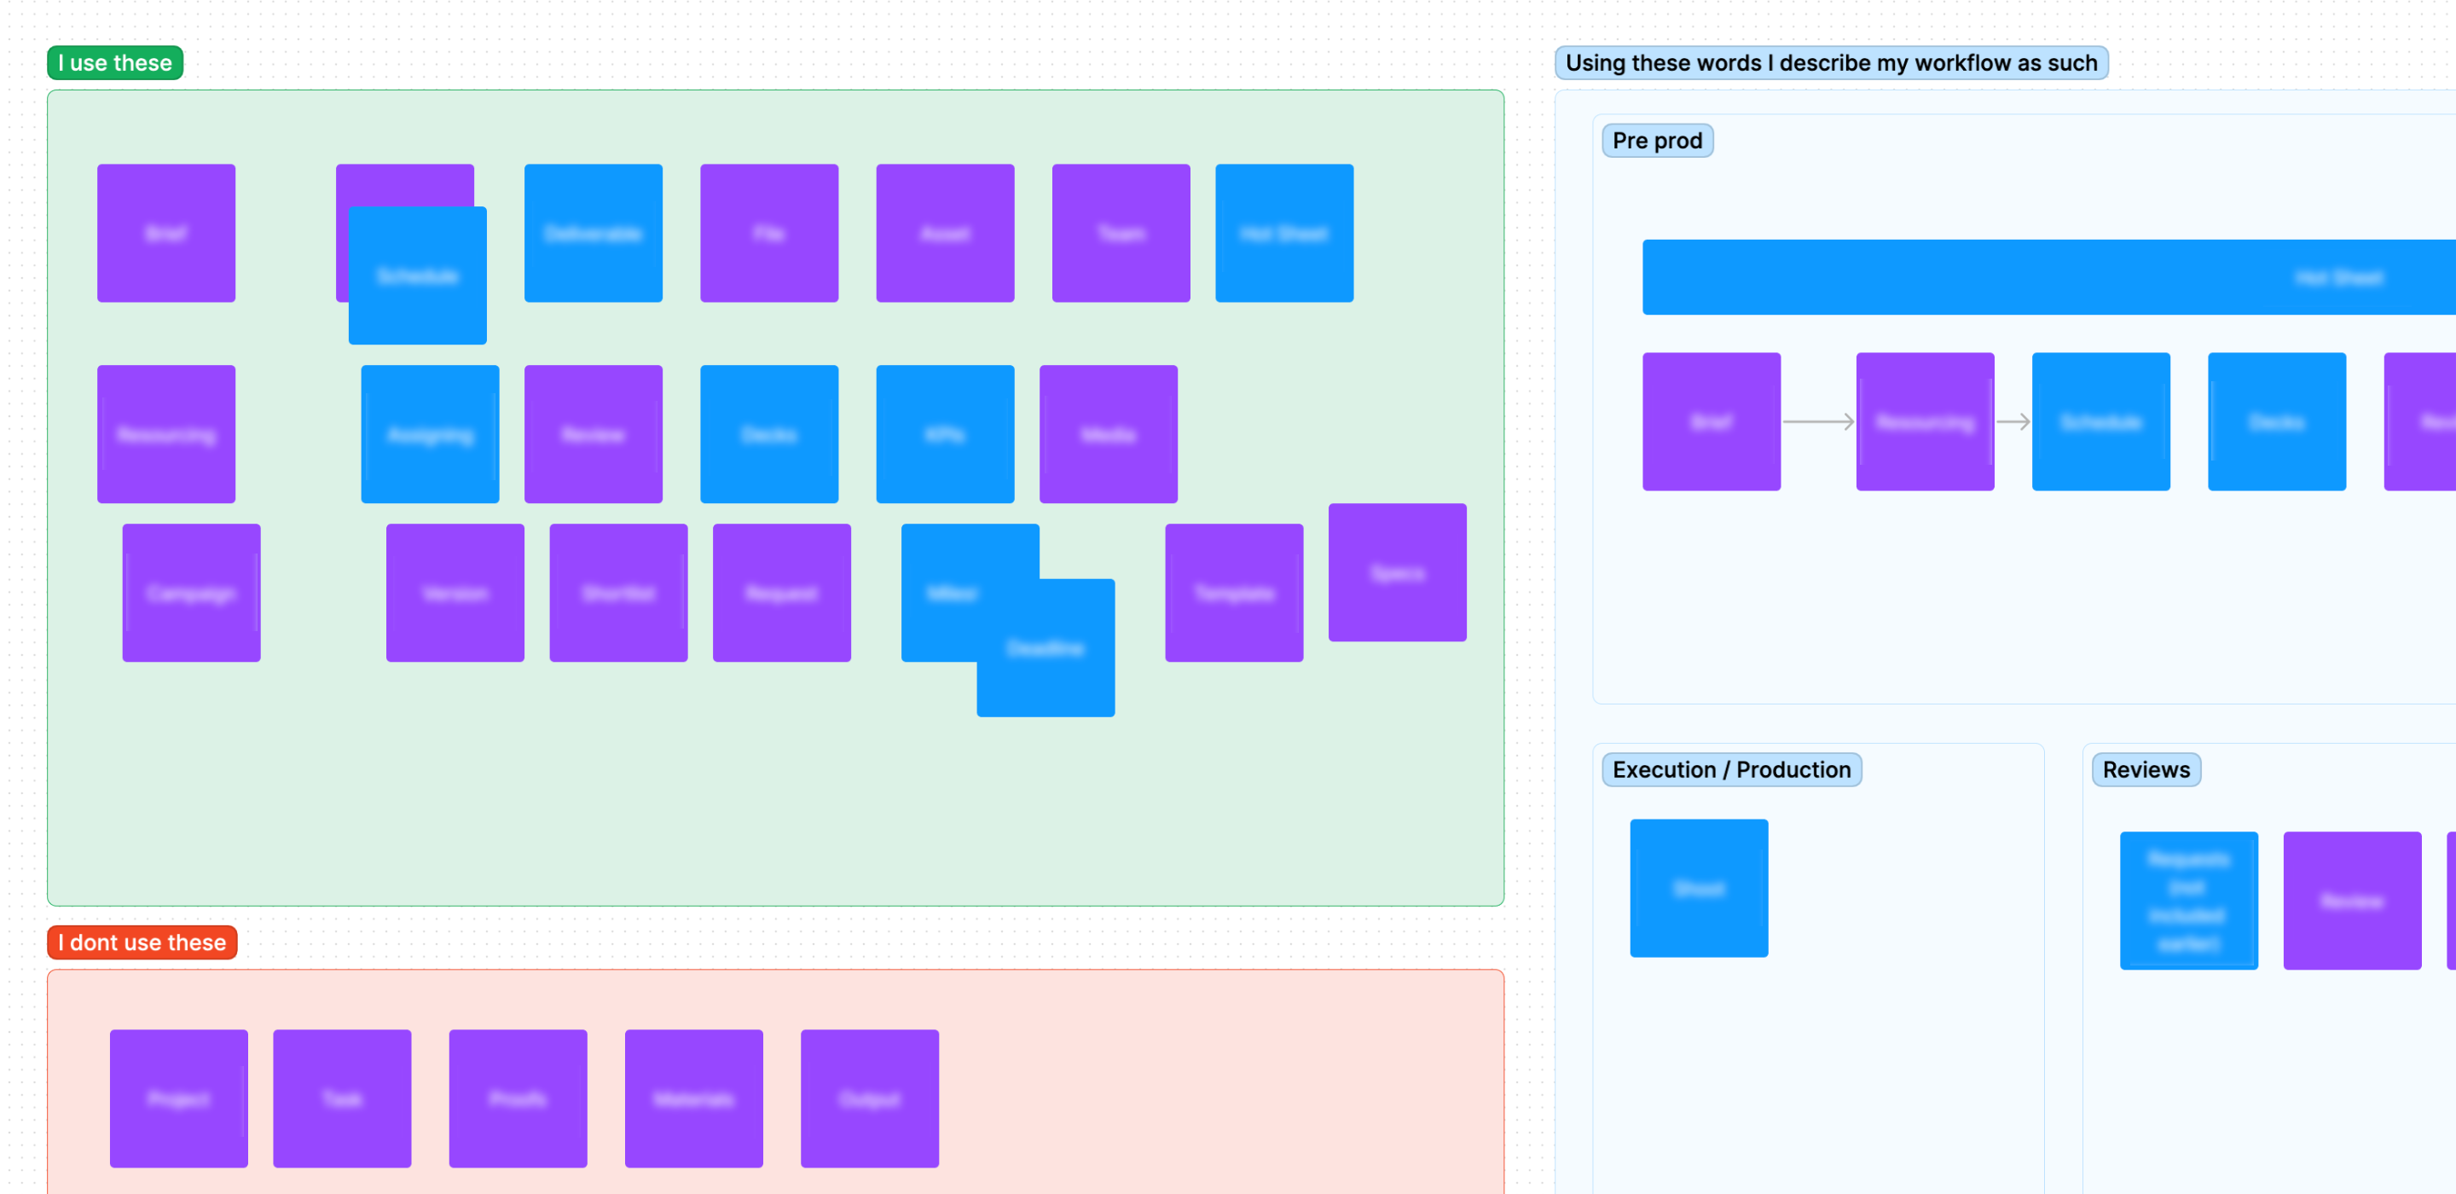Select the blue Shoot sticky under Execution
The width and height of the screenshot is (2456, 1194).
[1698, 889]
